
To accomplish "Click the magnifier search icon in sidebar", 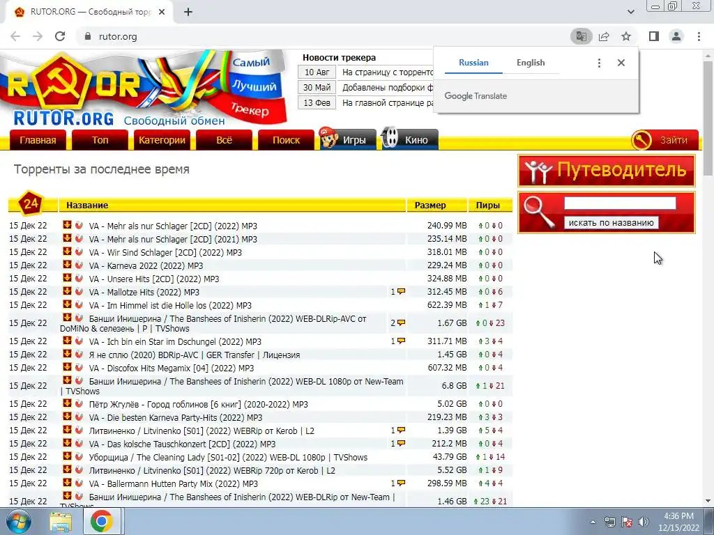I will pyautogui.click(x=539, y=212).
